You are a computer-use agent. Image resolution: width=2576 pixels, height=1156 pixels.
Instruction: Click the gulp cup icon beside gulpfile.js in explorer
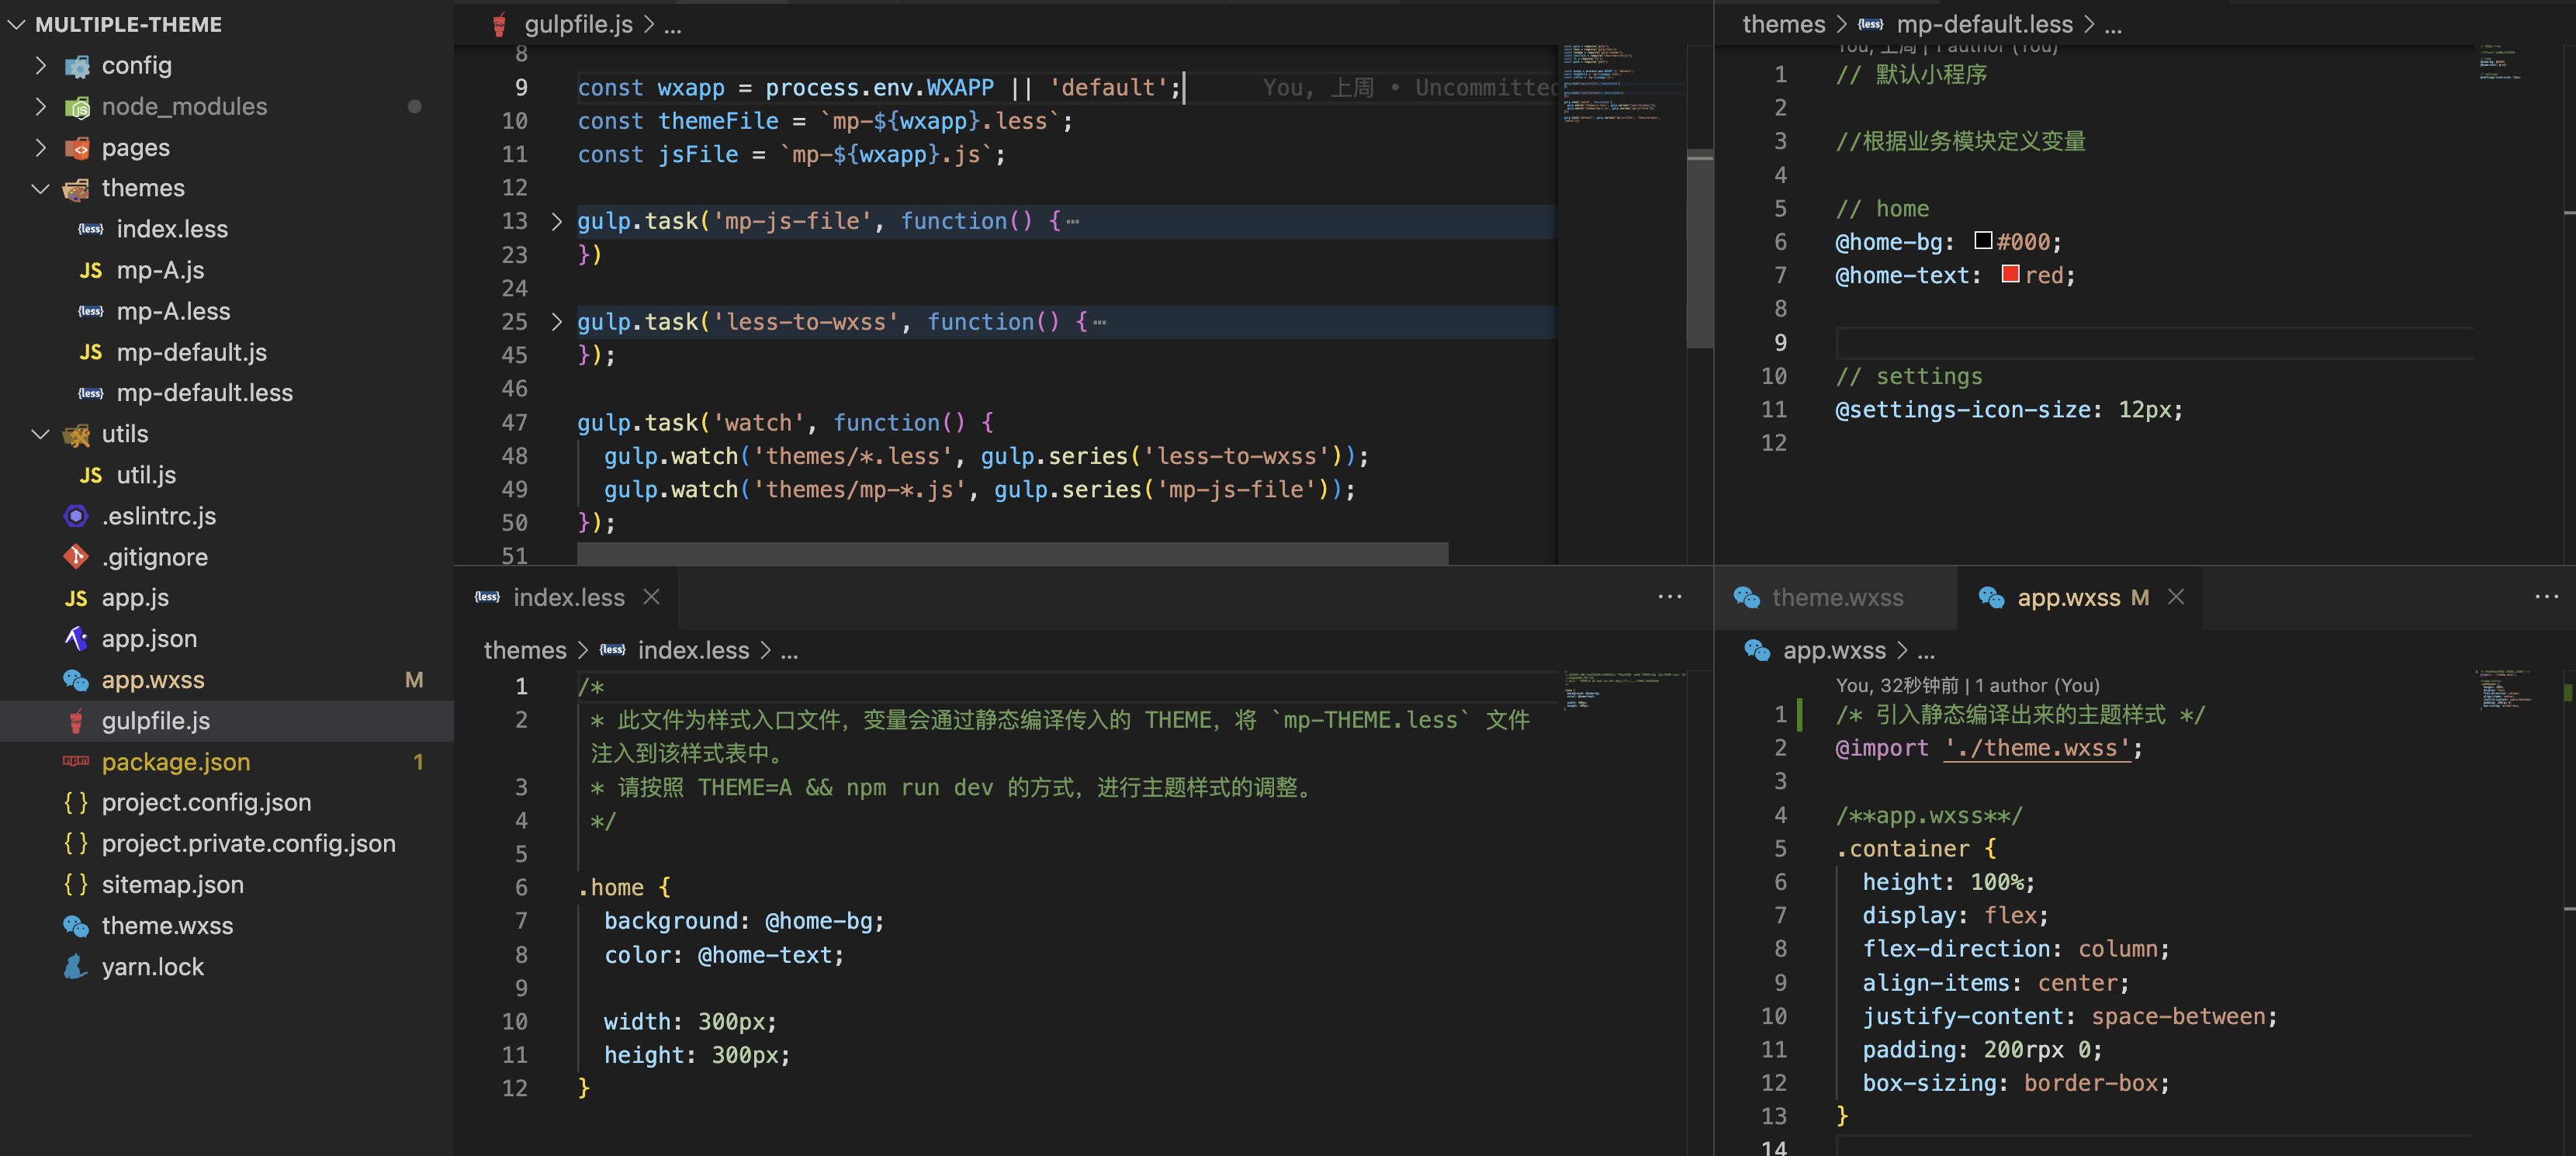point(76,721)
